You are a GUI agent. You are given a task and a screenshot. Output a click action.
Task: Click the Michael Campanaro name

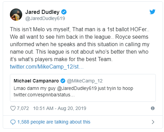[36, 81]
